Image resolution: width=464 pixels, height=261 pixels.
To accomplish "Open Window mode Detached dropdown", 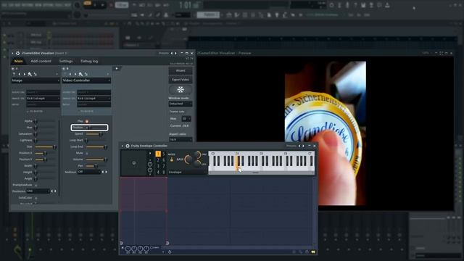I will click(x=181, y=104).
